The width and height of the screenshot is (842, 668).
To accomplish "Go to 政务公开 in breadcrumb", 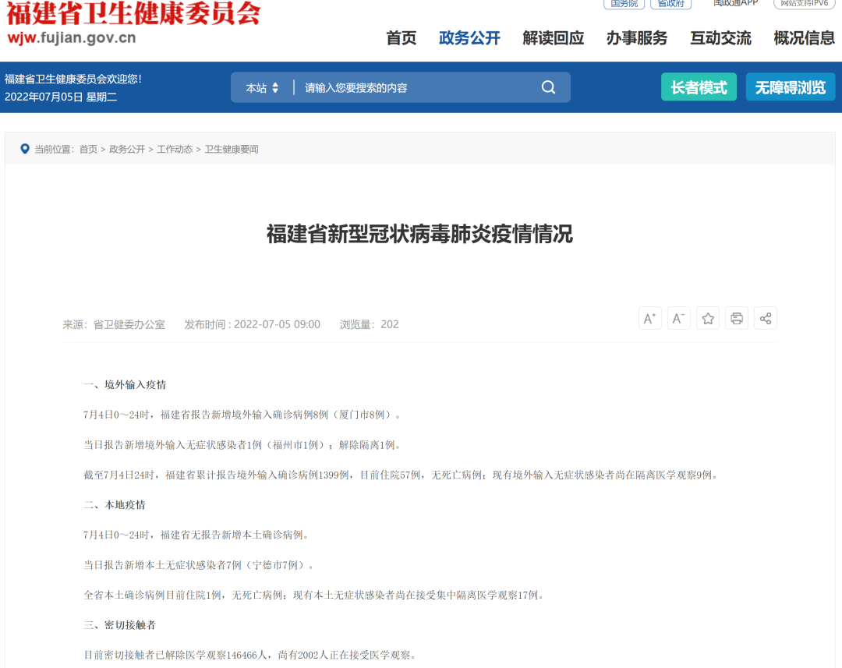I will tap(127, 150).
